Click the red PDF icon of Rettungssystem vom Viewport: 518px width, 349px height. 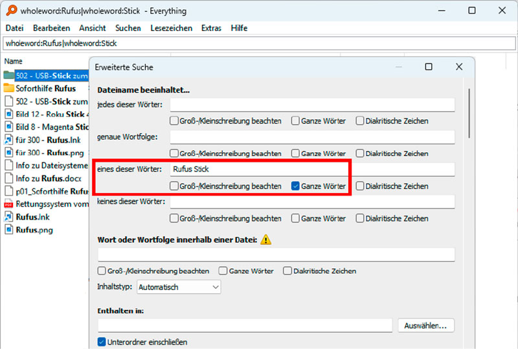pyautogui.click(x=8, y=204)
